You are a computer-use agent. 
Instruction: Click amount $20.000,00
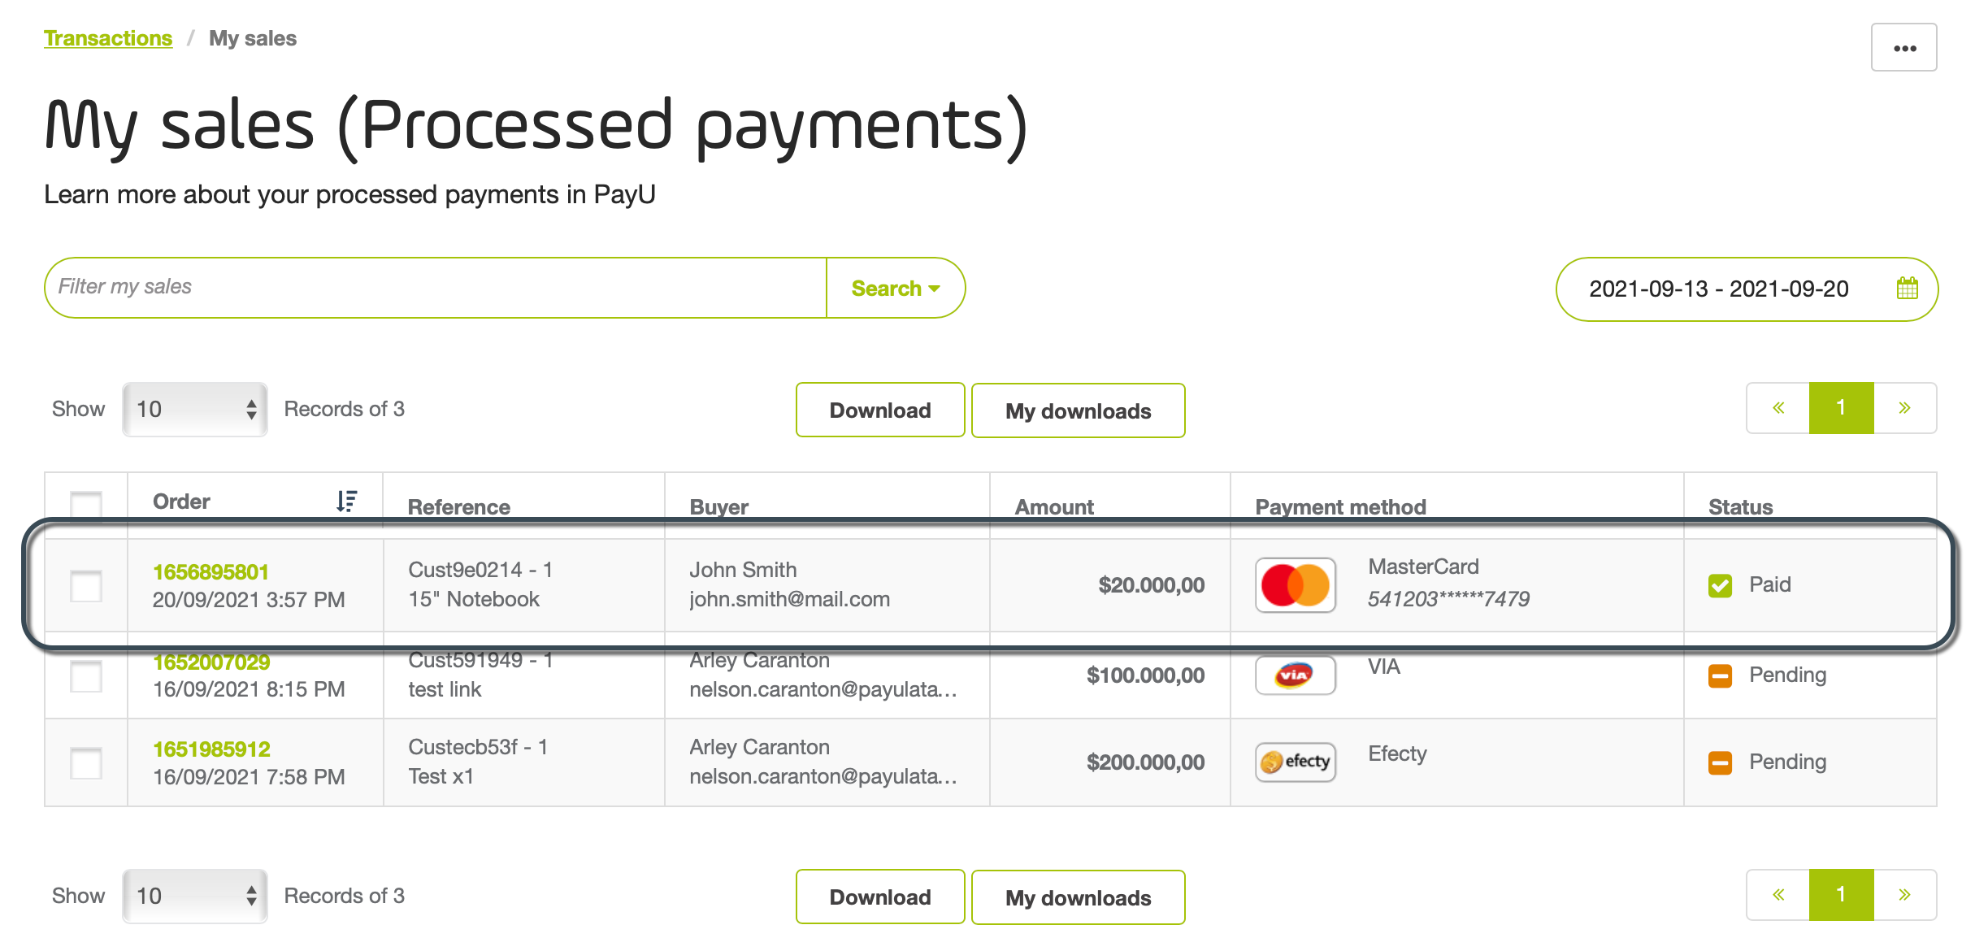pos(1152,585)
